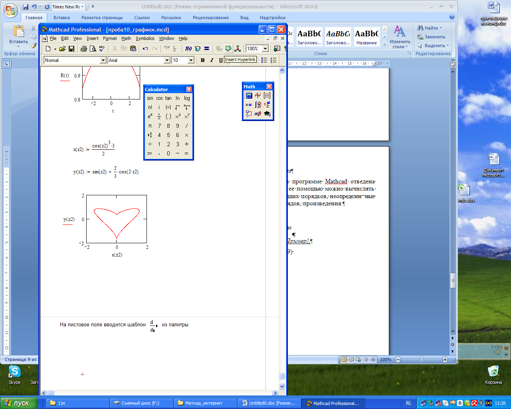Click Заменить in Word ribbon
This screenshot has width=511, height=409.
pos(431,37)
